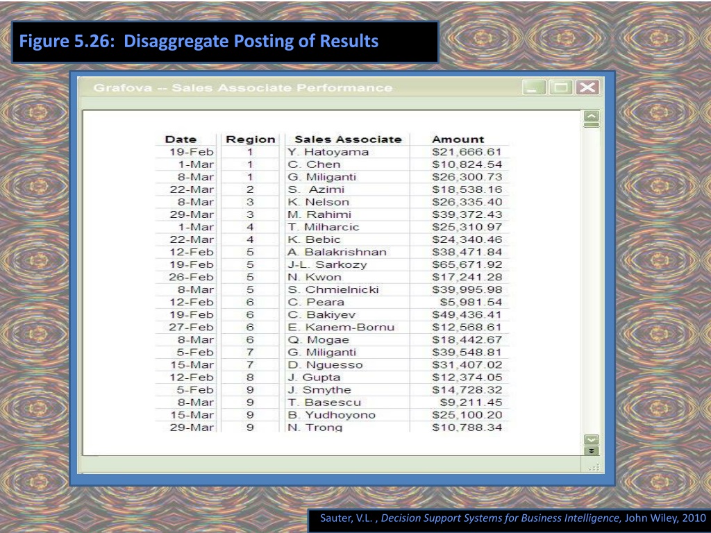This screenshot has height=533, width=711.
Task: Click the amount $25,100.20
Action: coord(467,415)
